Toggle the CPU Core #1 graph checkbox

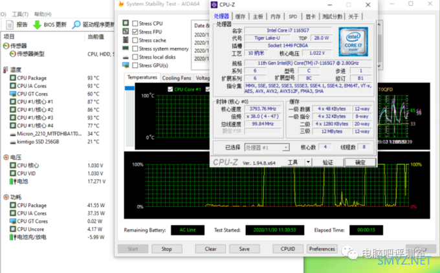point(170,89)
